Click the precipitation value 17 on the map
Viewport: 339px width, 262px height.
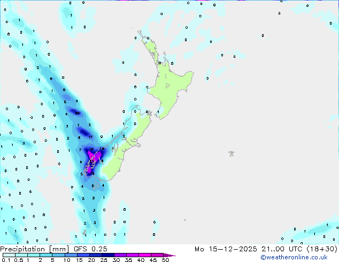point(90,137)
